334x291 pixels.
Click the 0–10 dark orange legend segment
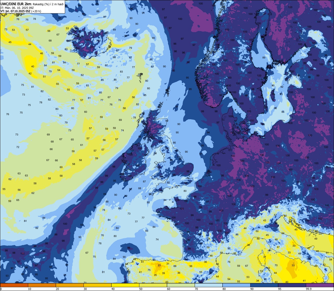14,285
